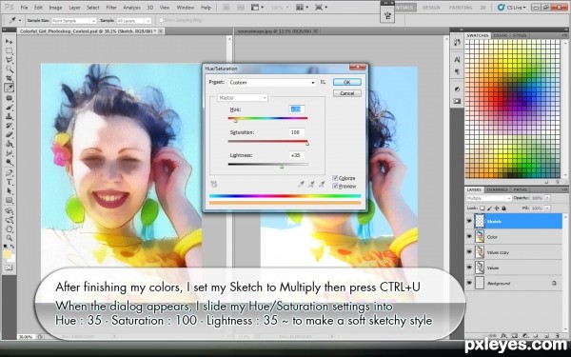Screen dimensions: 571x357
Task: Select the Rectangle shape tool
Action: click(x=9, y=200)
